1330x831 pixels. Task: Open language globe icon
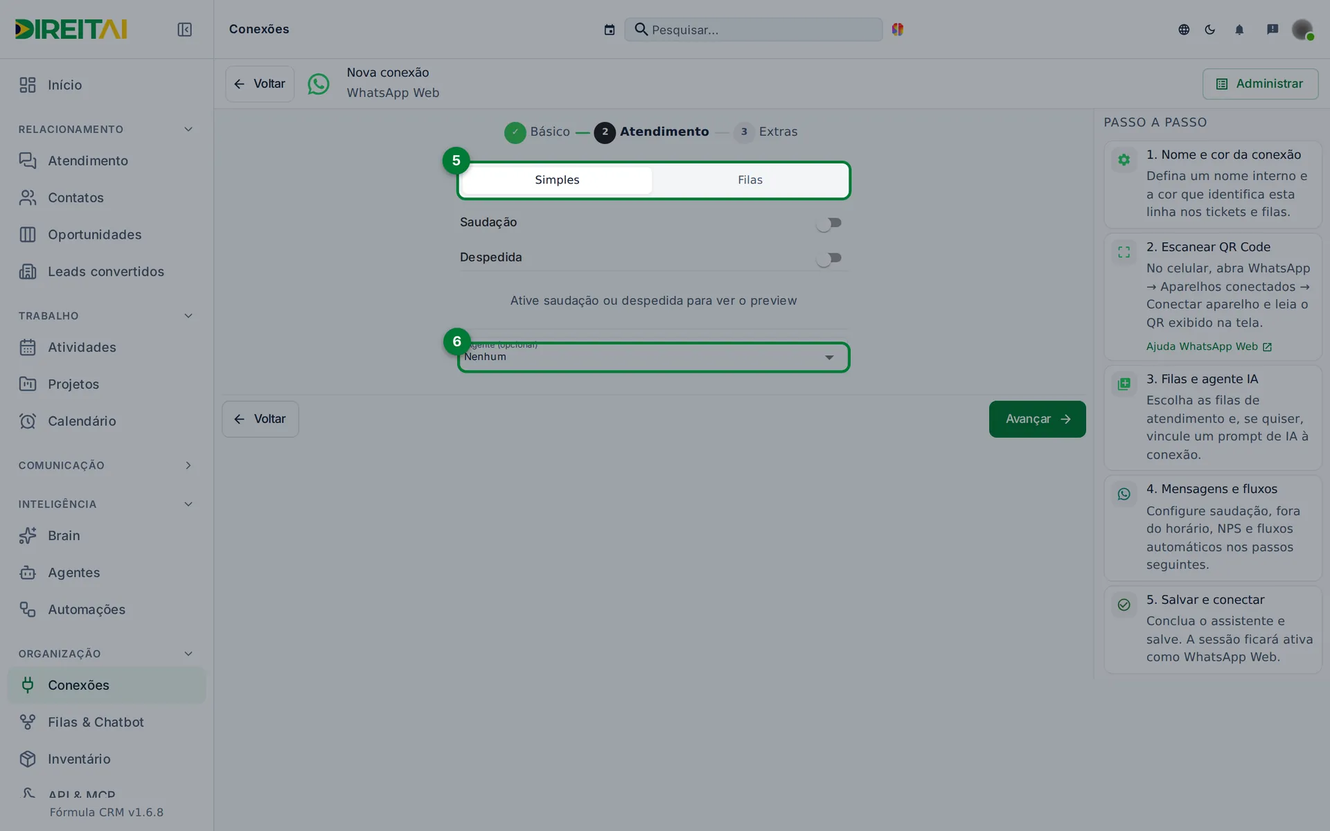pos(1184,30)
